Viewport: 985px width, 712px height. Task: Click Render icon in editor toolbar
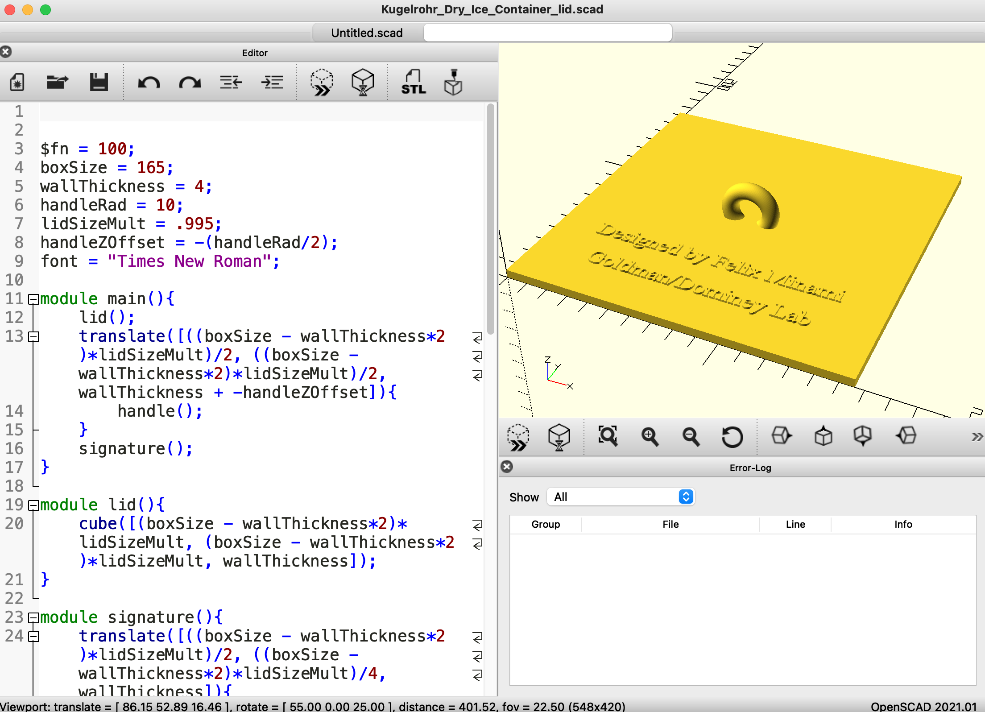tap(363, 83)
